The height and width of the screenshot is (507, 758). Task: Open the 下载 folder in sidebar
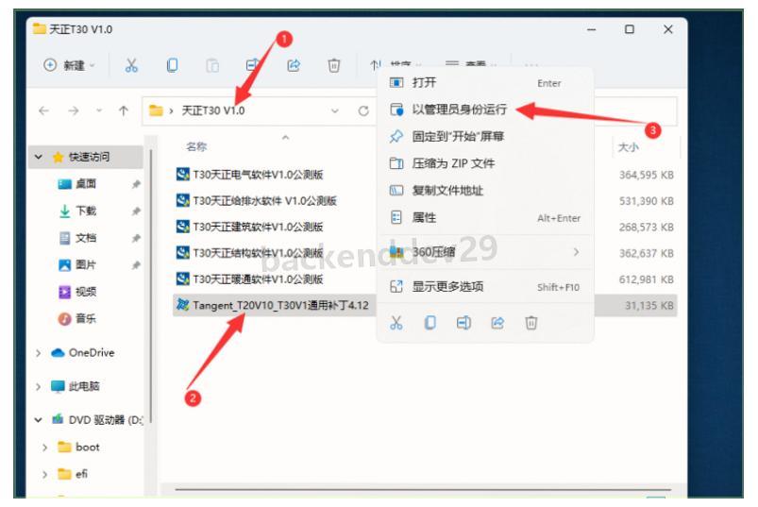click(86, 211)
